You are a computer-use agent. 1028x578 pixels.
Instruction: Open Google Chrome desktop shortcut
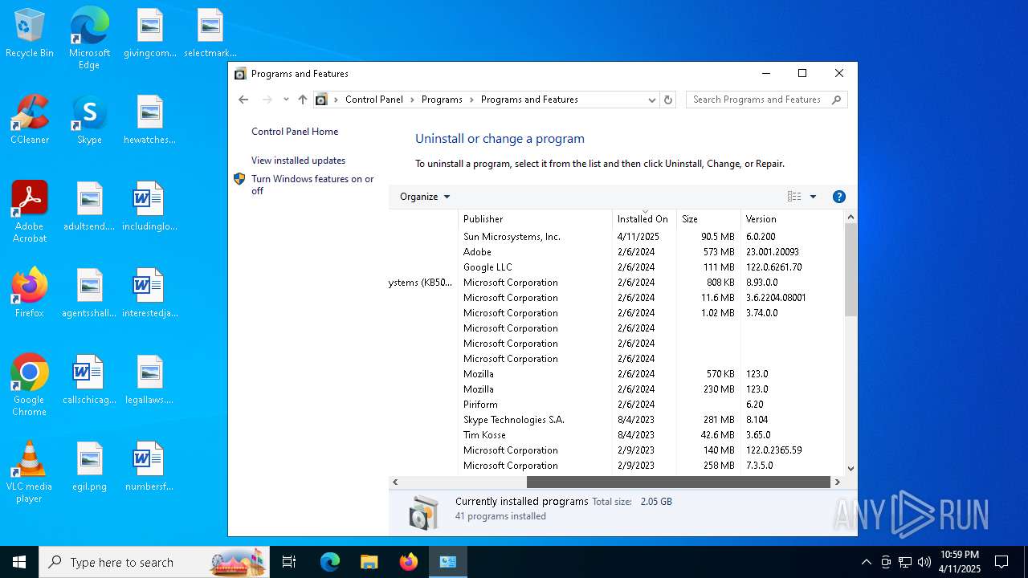tap(30, 385)
